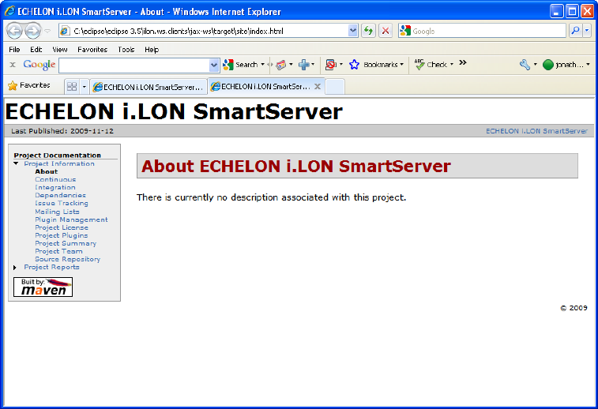Open the tab list dropdown arrow

tap(85, 87)
